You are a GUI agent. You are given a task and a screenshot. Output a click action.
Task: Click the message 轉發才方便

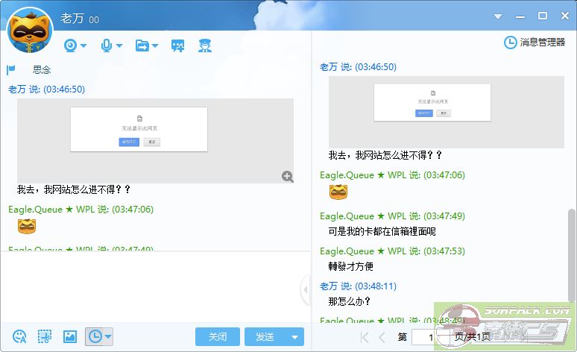point(350,266)
